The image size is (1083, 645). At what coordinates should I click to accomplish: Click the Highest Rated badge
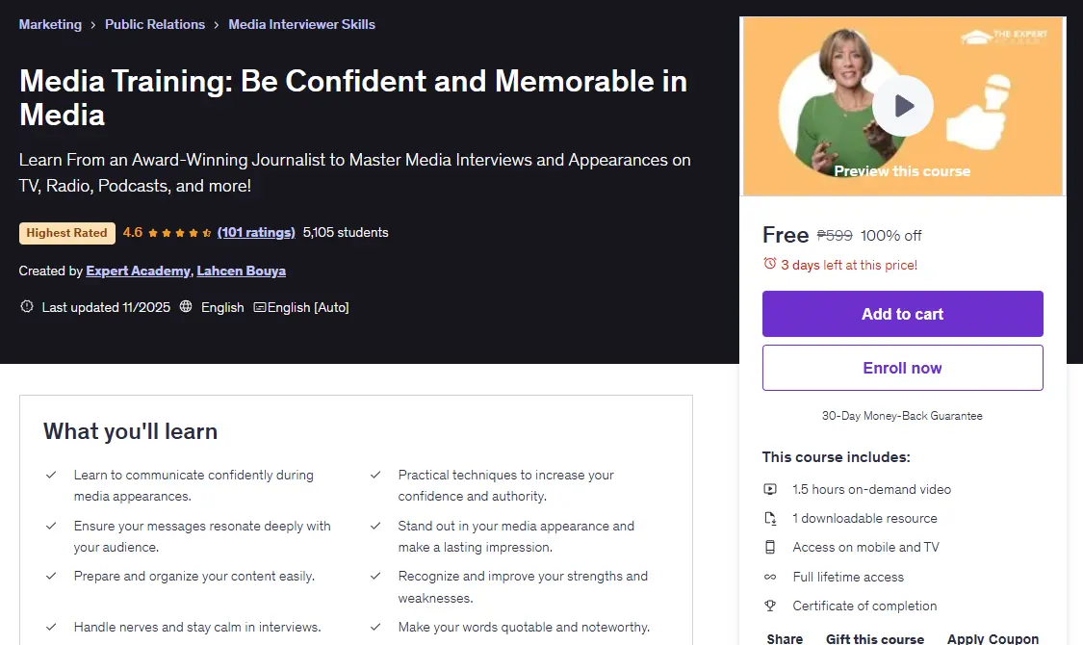pos(67,233)
